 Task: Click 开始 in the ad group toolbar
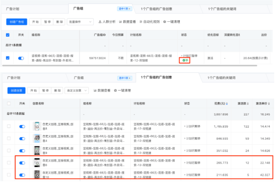click(35, 22)
